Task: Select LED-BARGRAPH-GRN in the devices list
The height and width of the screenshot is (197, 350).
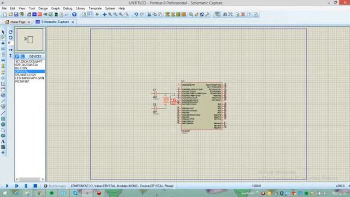Action: pos(30,78)
